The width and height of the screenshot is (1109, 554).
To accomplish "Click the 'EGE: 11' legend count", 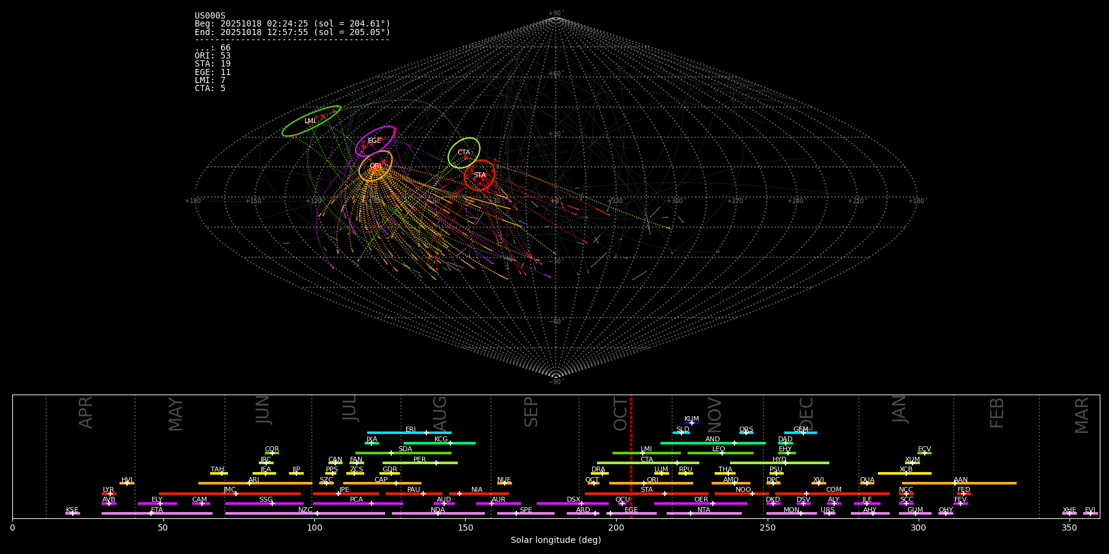I will 213,72.
